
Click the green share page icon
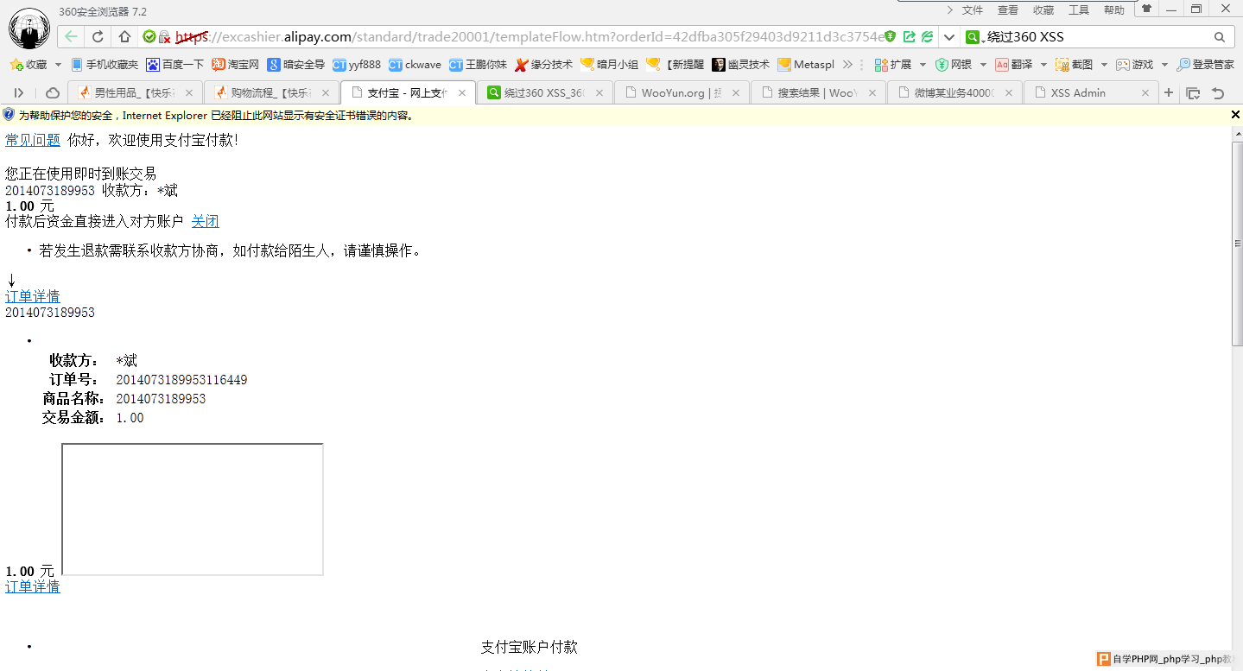[909, 36]
